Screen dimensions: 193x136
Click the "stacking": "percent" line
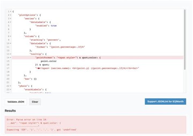coord(45,40)
